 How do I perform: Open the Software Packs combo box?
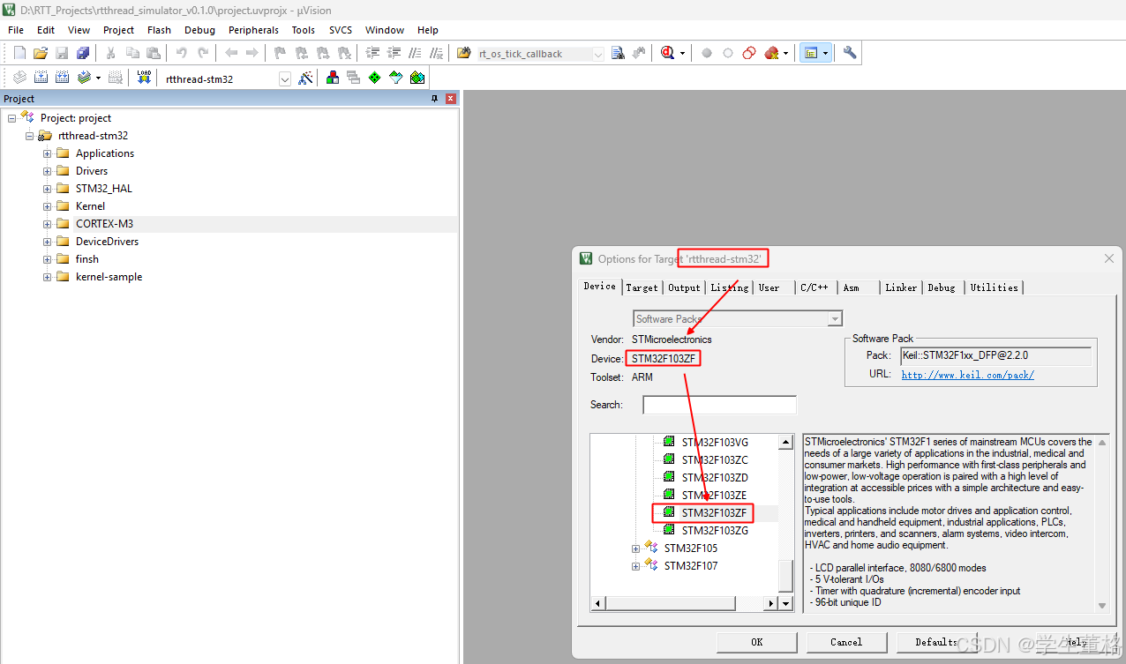pos(738,318)
